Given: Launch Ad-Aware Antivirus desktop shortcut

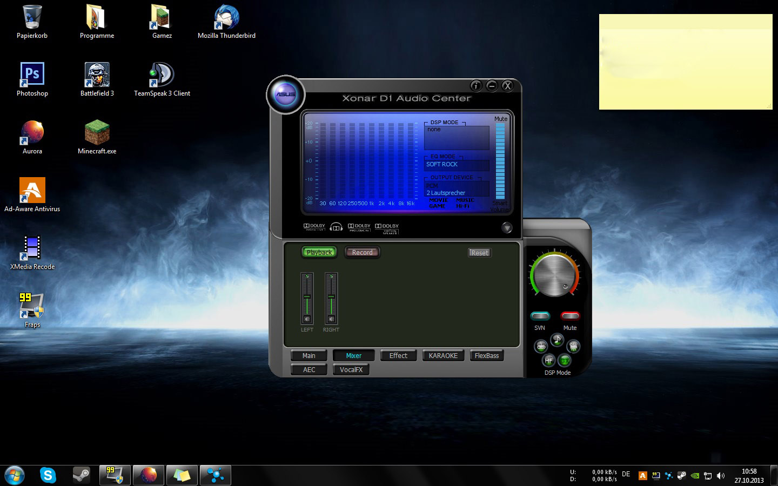Looking at the screenshot, I should [32, 195].
